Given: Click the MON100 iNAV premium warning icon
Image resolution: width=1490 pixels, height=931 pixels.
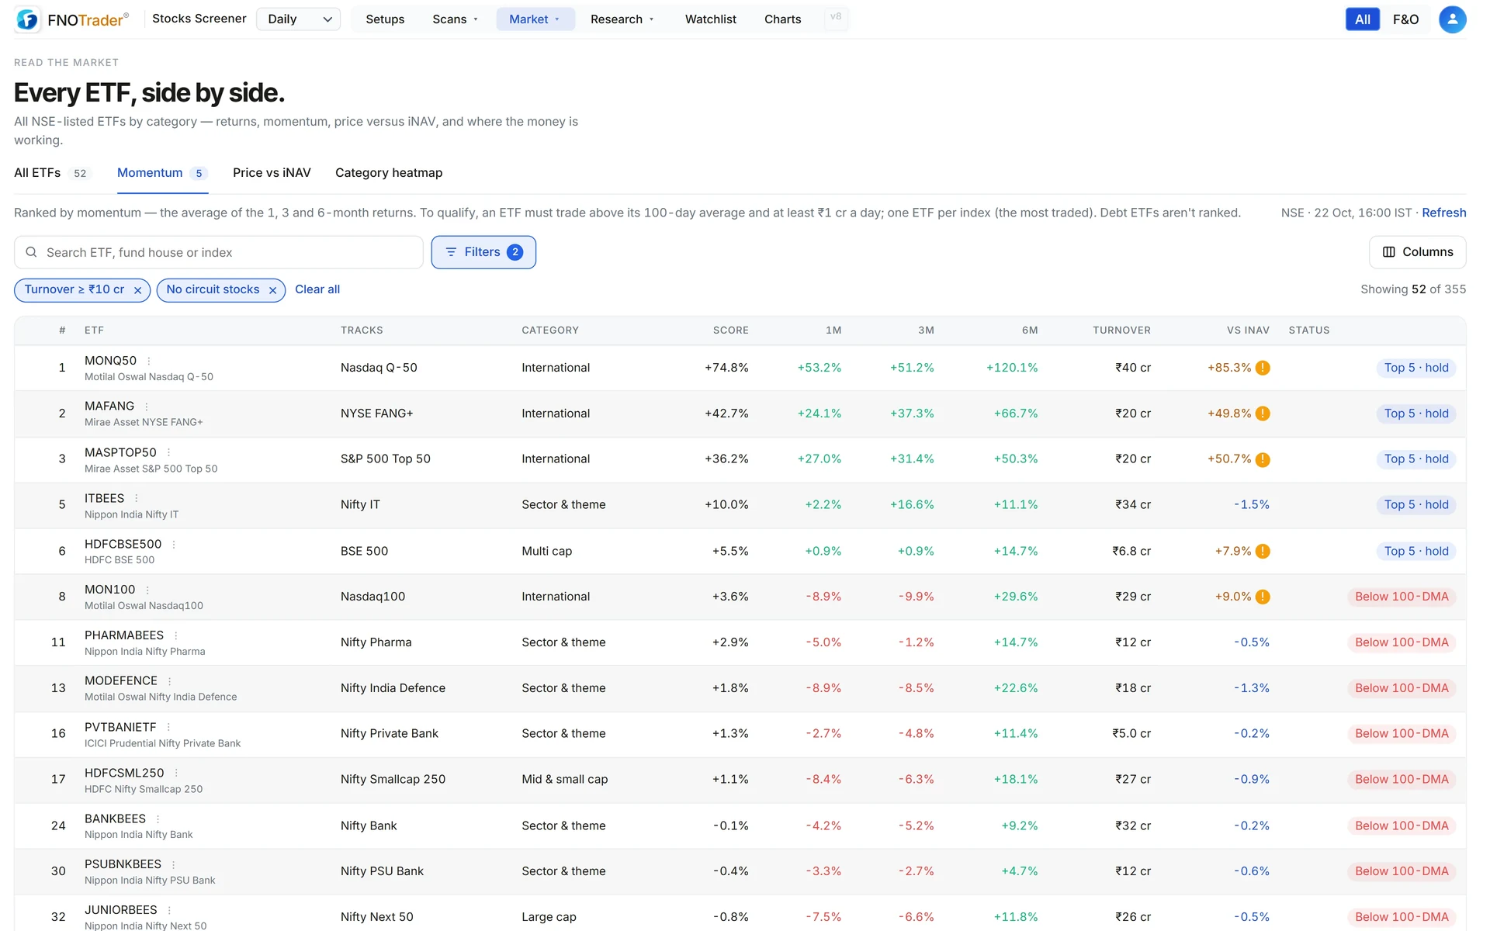Looking at the screenshot, I should point(1263,597).
